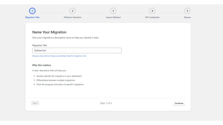Click the Continue button

179,103
